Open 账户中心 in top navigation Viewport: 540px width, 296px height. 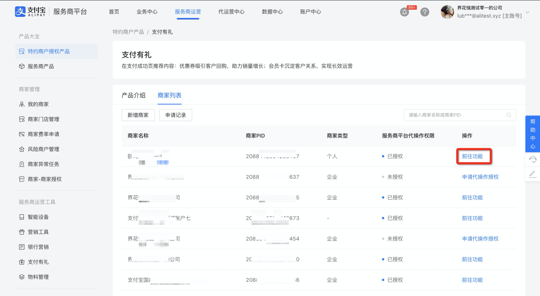click(311, 12)
